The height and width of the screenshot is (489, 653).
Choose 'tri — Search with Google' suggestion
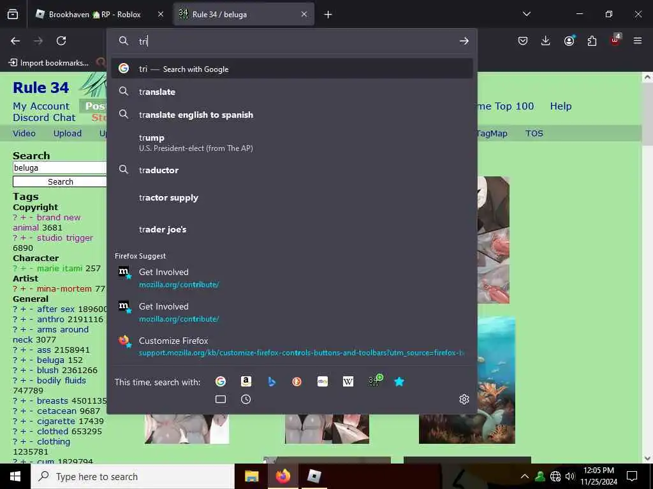pyautogui.click(x=292, y=69)
